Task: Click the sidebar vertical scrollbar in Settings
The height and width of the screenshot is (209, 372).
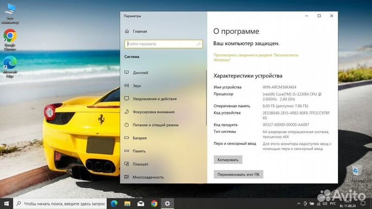Action: coord(206,98)
